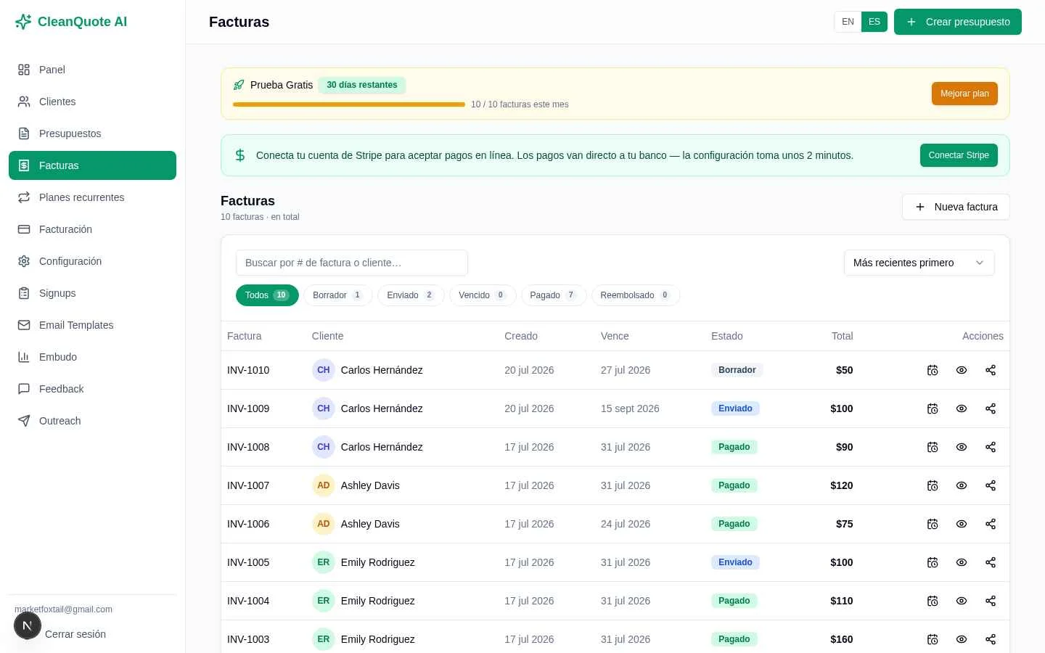Click the 30 días restantes badge
The height and width of the screenshot is (653, 1045).
tap(362, 85)
